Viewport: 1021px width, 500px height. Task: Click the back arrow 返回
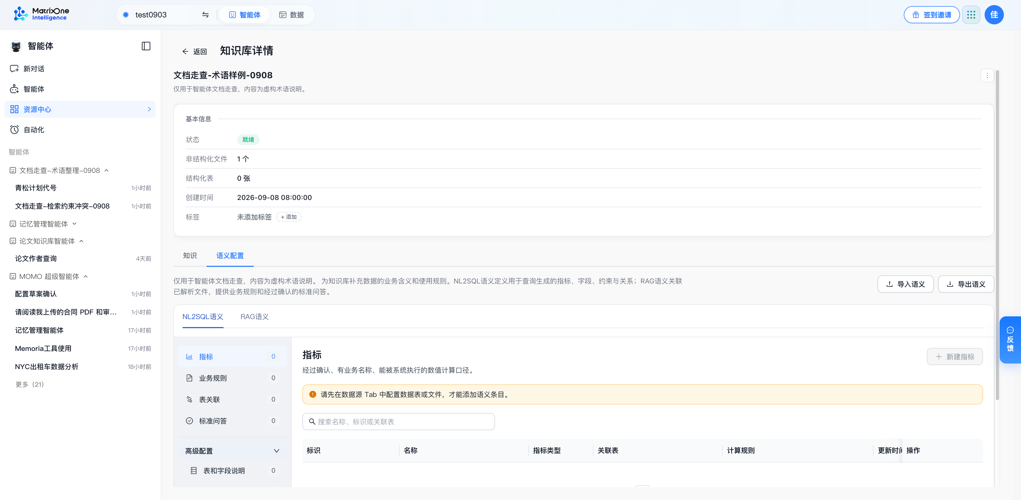click(194, 51)
